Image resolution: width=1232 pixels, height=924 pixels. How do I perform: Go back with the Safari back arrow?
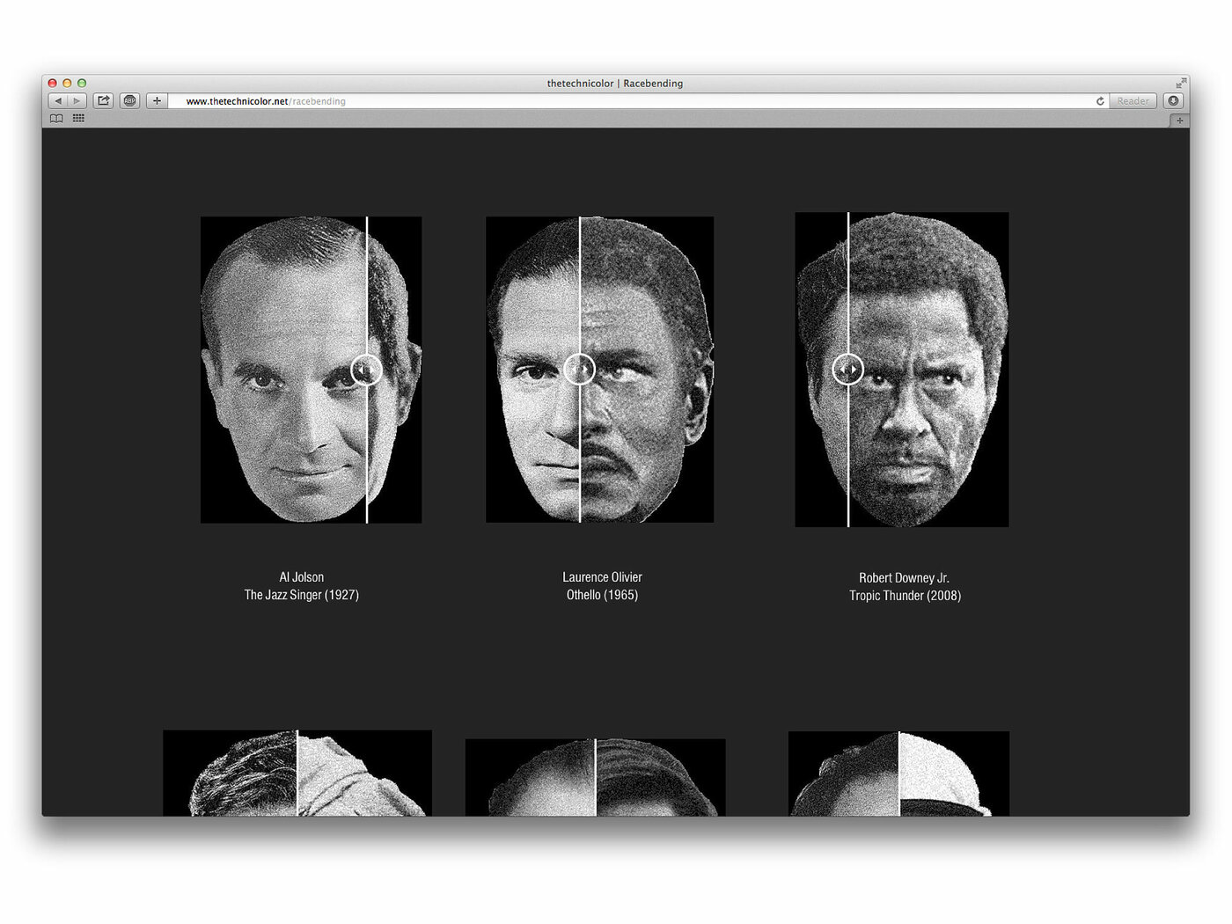(58, 101)
